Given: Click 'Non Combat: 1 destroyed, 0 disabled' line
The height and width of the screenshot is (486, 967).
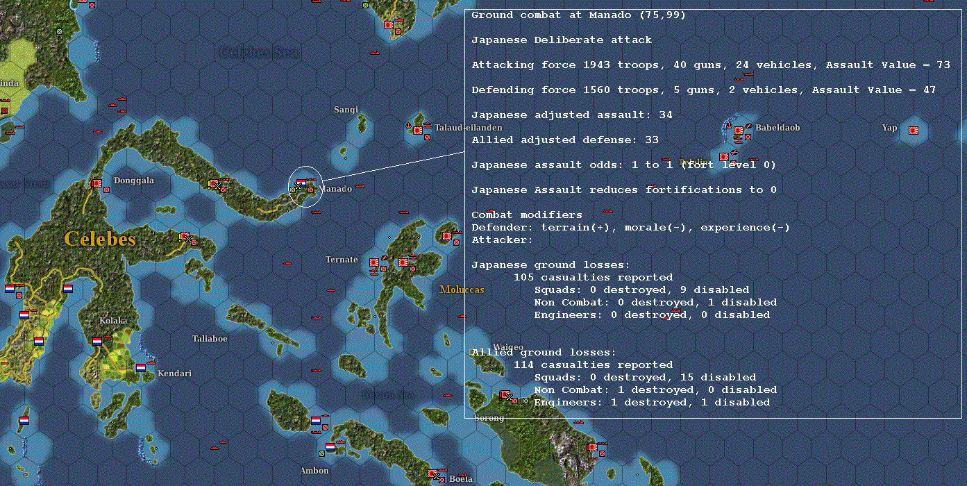Looking at the screenshot, I should (655, 390).
